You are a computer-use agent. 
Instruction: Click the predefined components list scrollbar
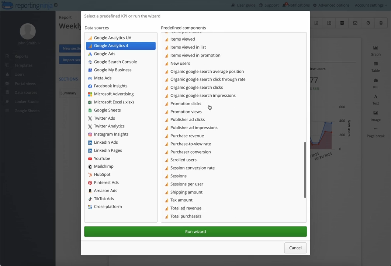[x=305, y=170]
